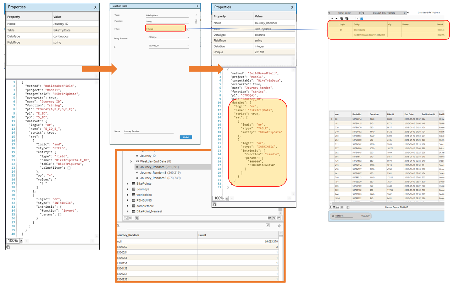This screenshot has height=284, width=476.
Task: Open the vertical Help label in Function Field
Action: pyautogui.click(x=196, y=22)
